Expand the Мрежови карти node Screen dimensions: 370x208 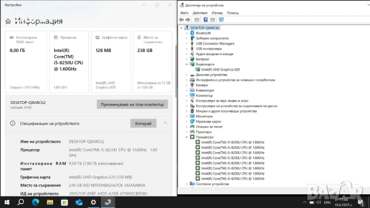[x=187, y=121]
